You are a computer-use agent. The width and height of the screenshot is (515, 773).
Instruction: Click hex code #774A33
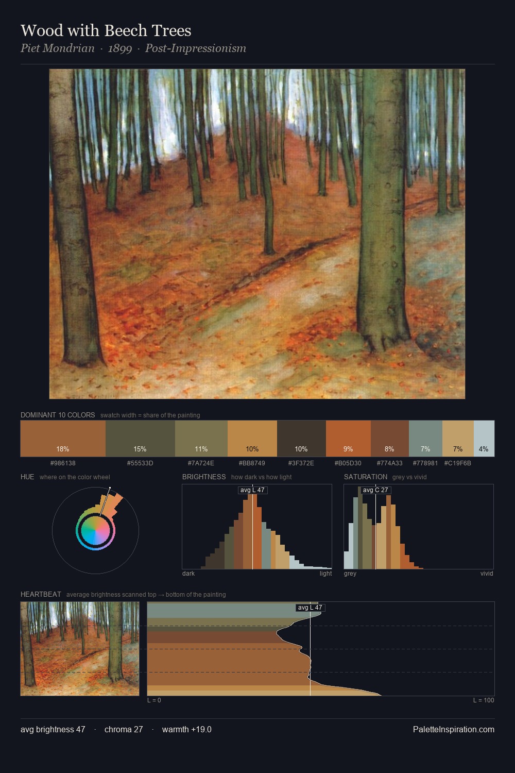(390, 463)
